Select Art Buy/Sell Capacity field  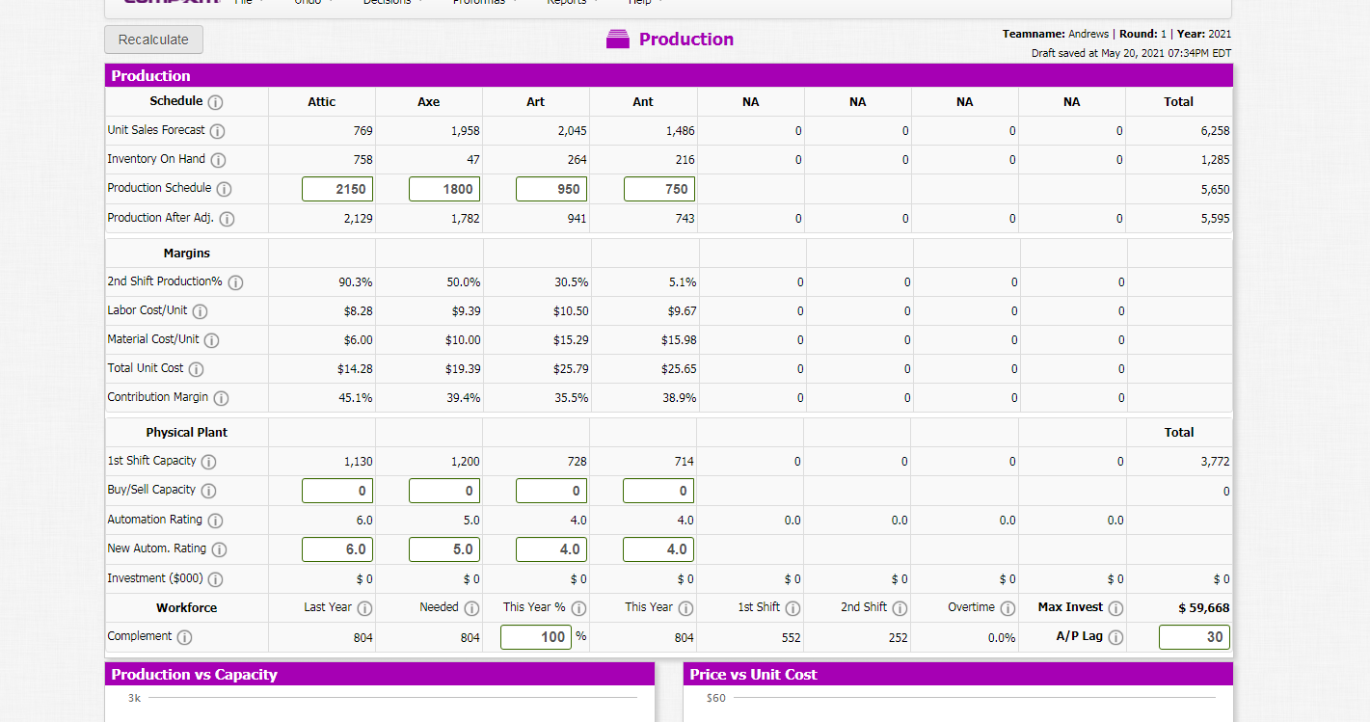click(x=551, y=491)
